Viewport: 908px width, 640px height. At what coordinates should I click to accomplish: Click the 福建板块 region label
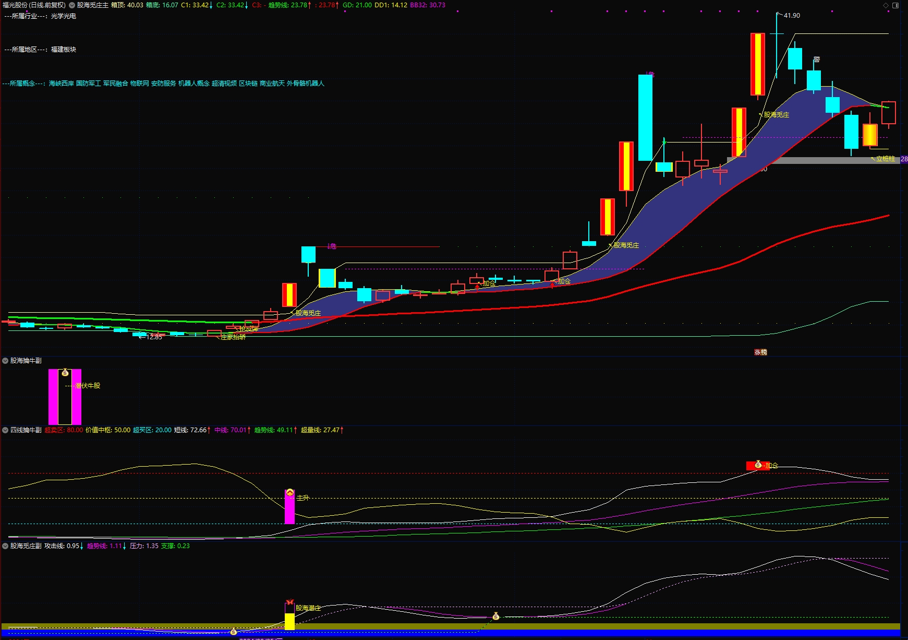[x=64, y=50]
